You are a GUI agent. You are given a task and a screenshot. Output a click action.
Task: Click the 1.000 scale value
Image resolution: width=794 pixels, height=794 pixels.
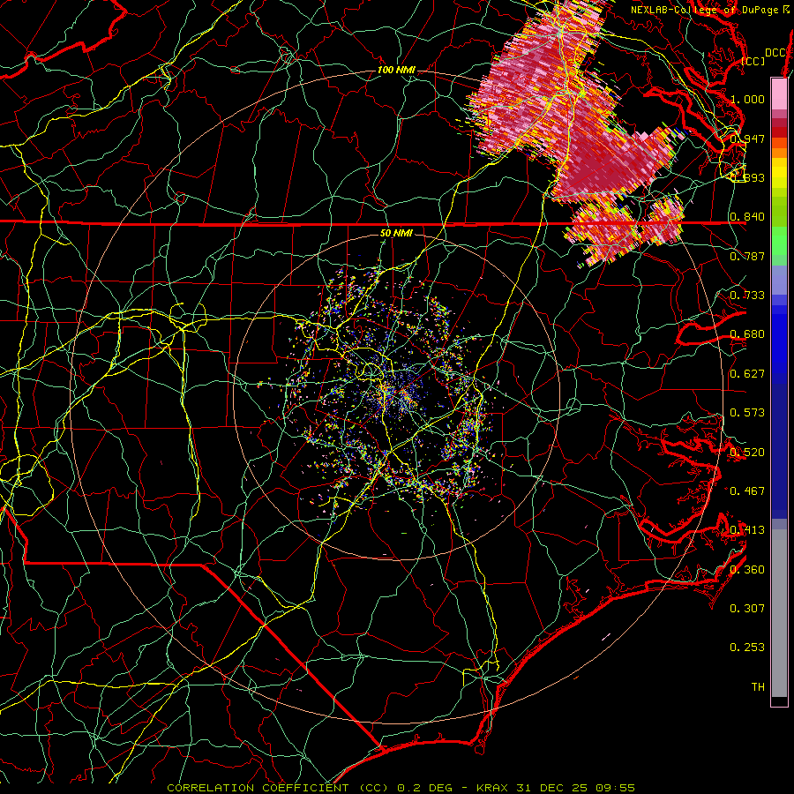tap(747, 99)
